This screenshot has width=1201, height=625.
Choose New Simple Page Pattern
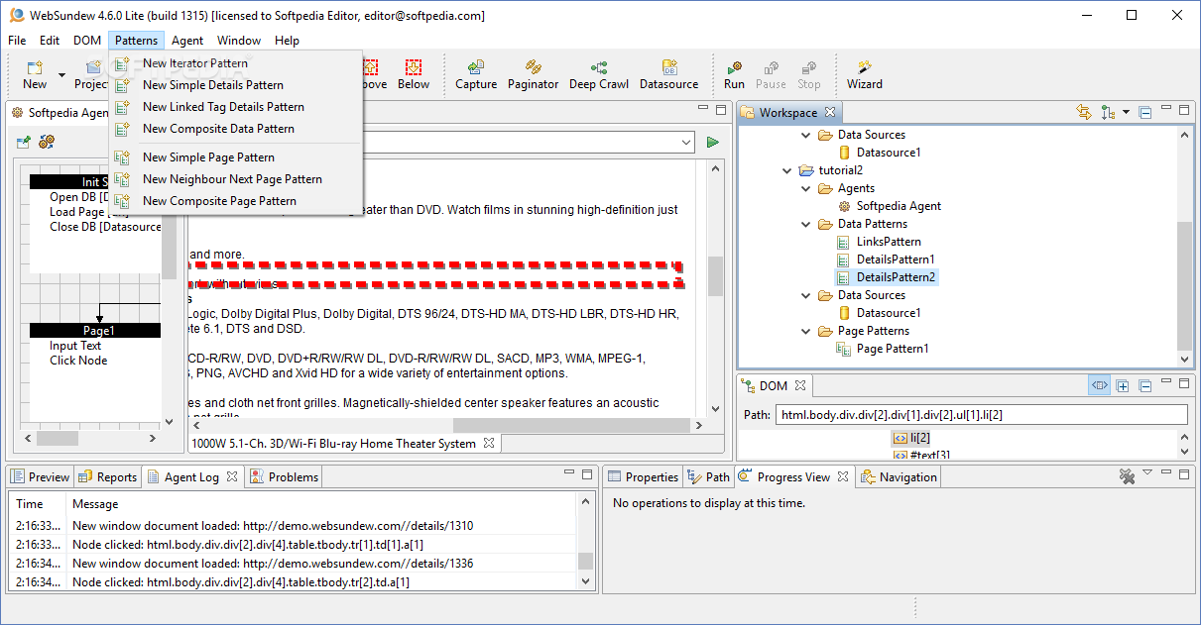[208, 157]
